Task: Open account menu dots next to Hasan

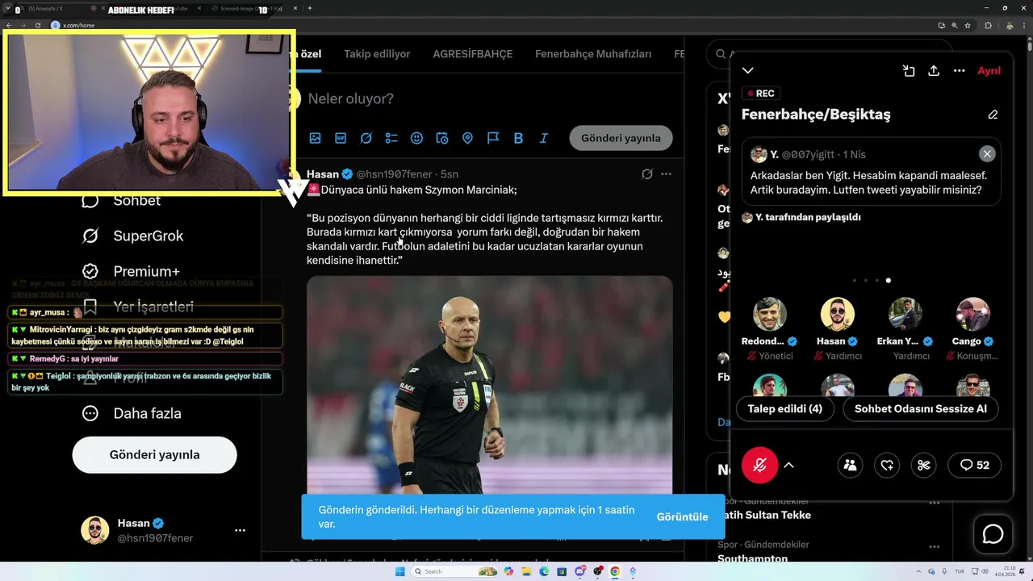Action: click(240, 530)
